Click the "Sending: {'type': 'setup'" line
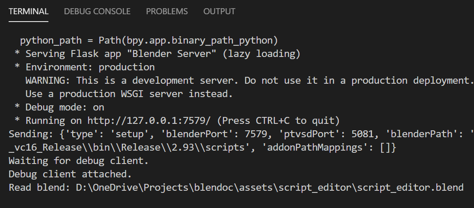 (241, 134)
